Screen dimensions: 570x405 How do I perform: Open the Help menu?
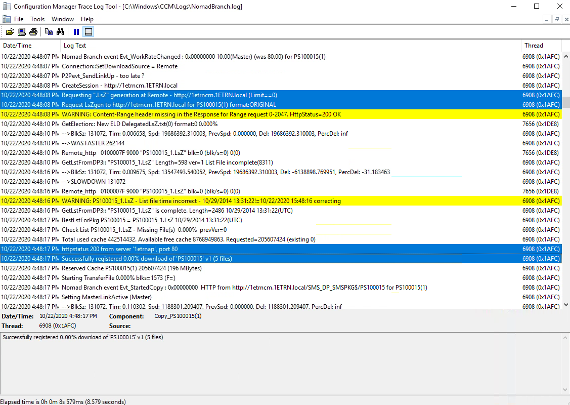click(87, 19)
